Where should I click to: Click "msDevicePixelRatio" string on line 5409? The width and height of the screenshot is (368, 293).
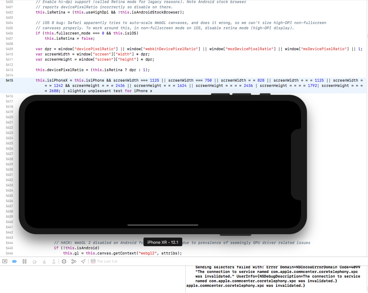coord(324,49)
